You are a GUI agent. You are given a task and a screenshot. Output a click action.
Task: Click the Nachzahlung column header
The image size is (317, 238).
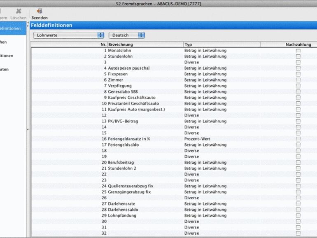tap(298, 44)
